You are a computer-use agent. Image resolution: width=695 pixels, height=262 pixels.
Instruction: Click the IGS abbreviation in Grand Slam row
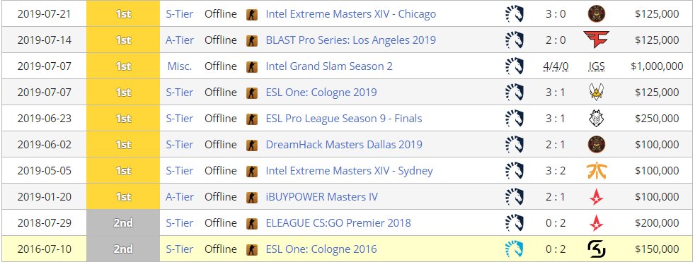coord(596,66)
